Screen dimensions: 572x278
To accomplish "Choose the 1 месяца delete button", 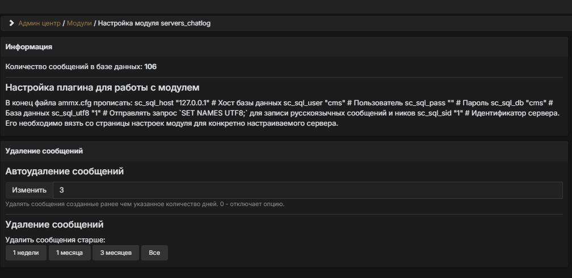I will click(x=69, y=253).
